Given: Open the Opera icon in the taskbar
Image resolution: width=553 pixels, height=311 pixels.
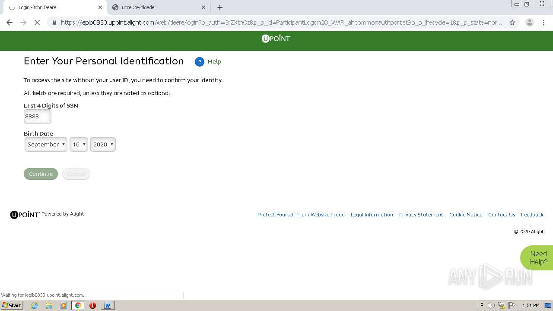Looking at the screenshot, I should click(92, 305).
